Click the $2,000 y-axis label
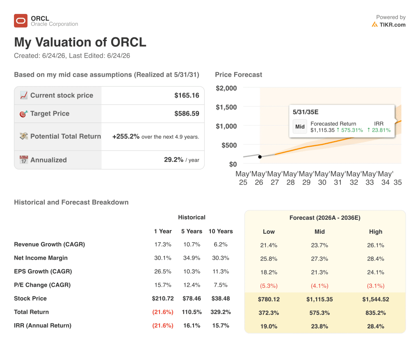Image resolution: width=420 pixels, height=342 pixels. pos(226,88)
